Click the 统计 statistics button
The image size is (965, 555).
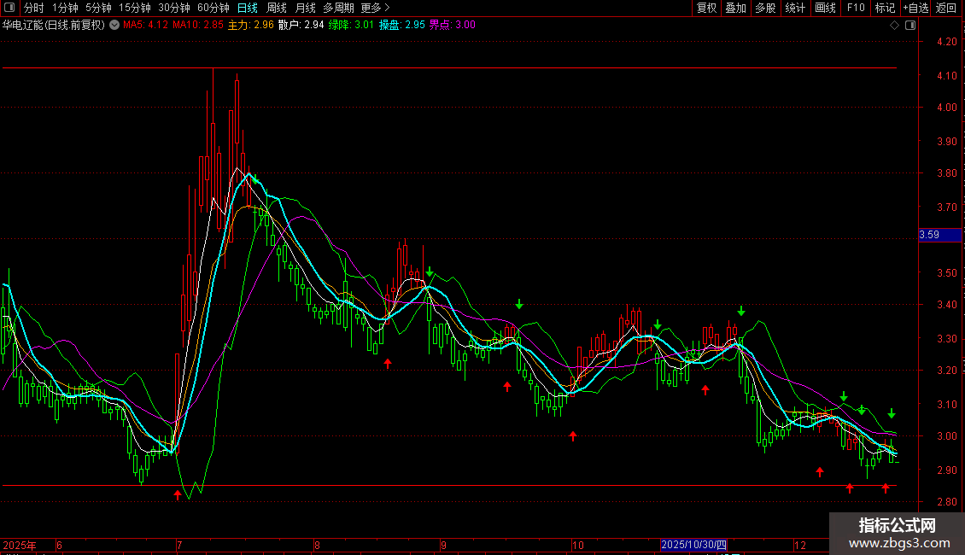click(795, 8)
